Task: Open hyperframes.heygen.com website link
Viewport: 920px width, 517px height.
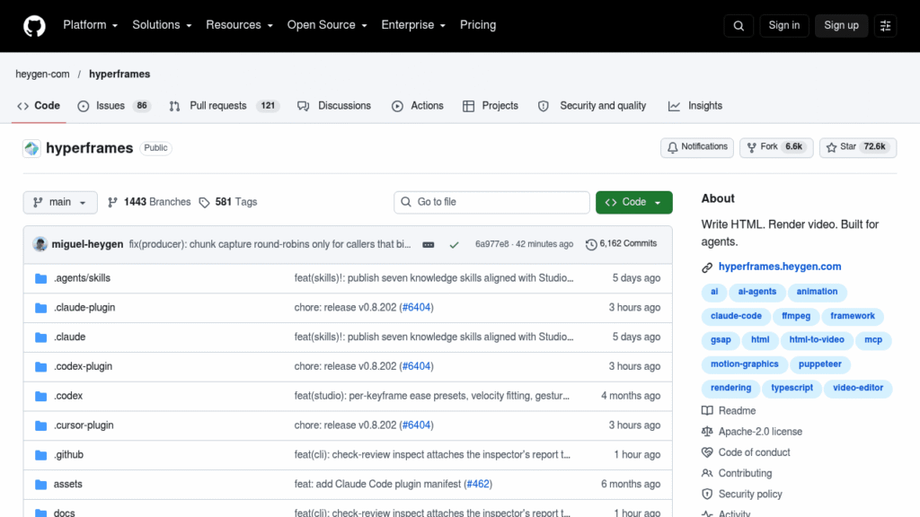Action: pyautogui.click(x=780, y=267)
